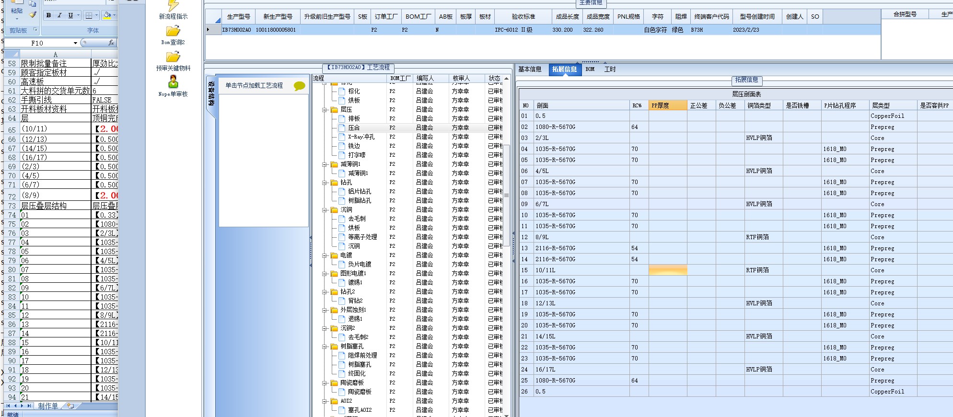Click Excel cell 层压叠层结构
Viewport: 953px width, 417px height.
[55, 206]
